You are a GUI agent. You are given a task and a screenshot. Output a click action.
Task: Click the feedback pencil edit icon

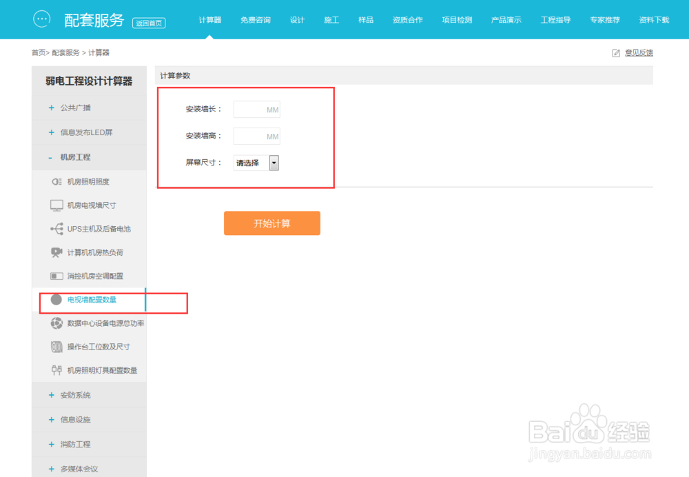[x=616, y=53]
